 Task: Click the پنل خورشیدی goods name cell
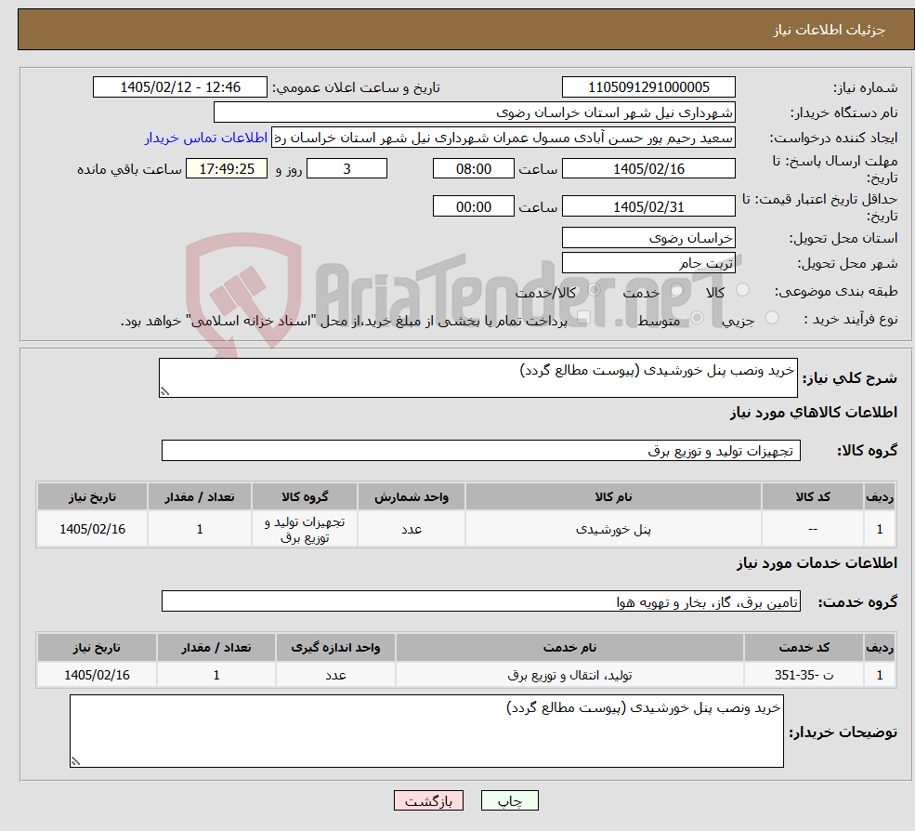point(613,529)
